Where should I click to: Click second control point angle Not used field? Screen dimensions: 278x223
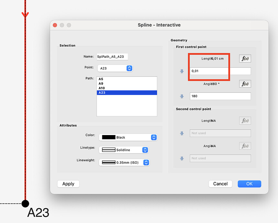pyautogui.click(x=220, y=158)
